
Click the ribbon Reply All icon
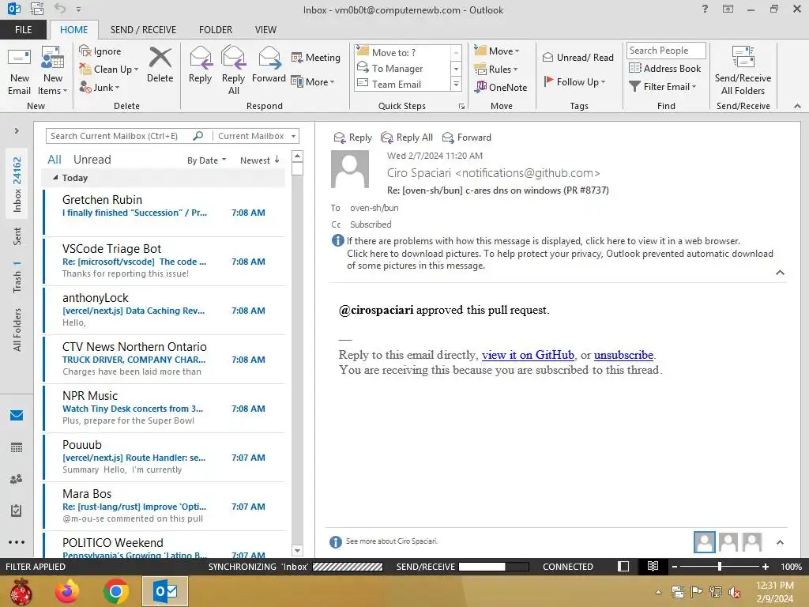(233, 57)
